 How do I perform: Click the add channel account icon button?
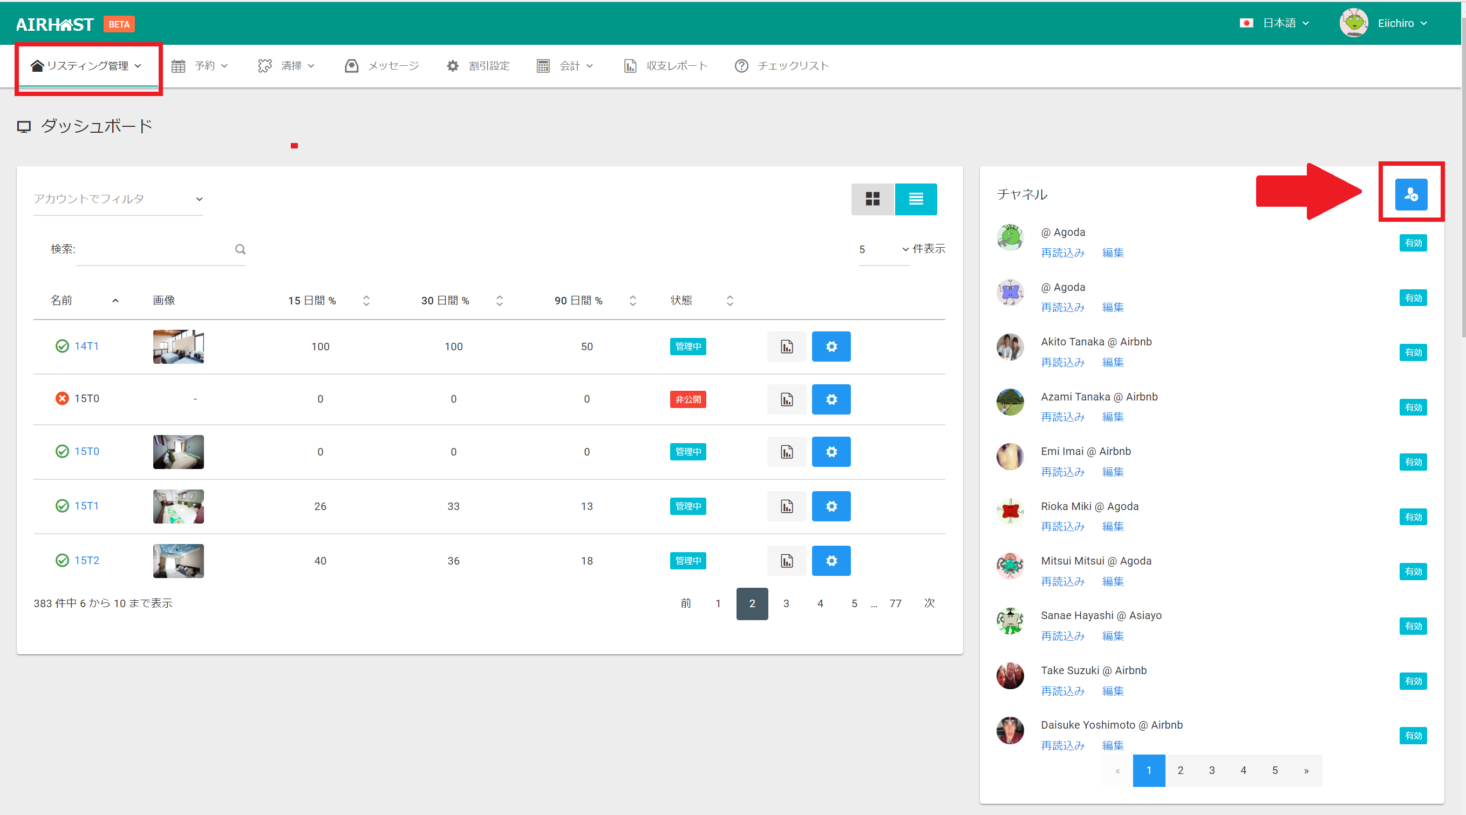point(1411,195)
